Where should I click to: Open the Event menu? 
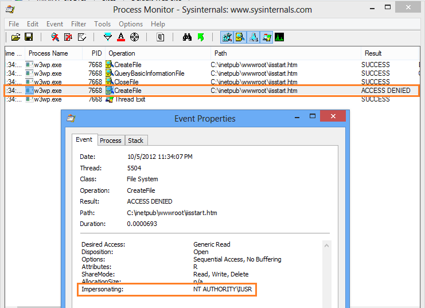(x=54, y=24)
